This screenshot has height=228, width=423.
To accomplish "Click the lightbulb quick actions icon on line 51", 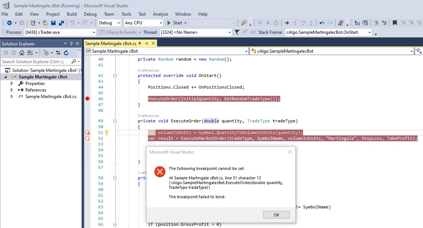I will [106, 133].
